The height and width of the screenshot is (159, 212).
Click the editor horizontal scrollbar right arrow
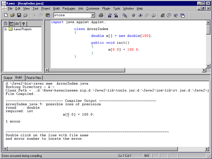[204, 70]
